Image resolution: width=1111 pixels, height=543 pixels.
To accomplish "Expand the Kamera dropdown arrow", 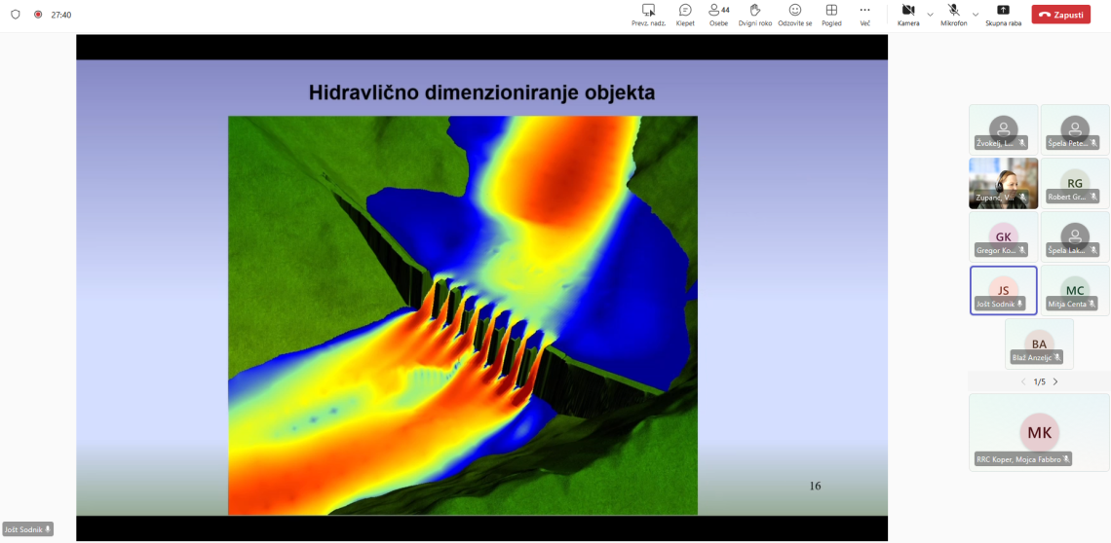I will (x=930, y=15).
